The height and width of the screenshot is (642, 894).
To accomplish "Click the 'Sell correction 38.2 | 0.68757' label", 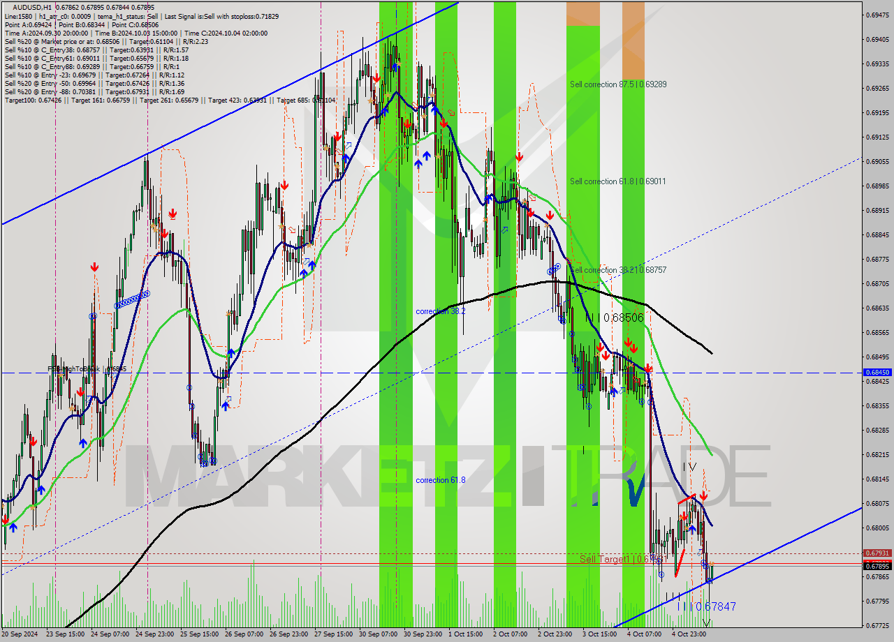I will coord(618,270).
